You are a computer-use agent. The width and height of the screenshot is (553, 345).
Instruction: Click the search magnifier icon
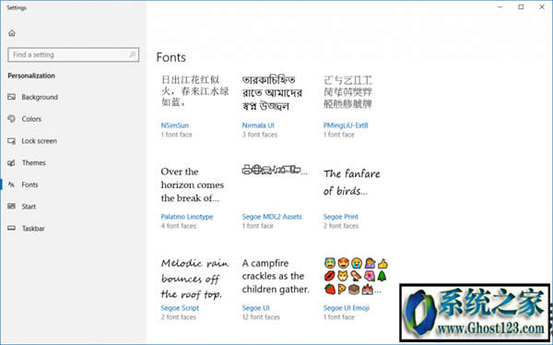click(132, 54)
